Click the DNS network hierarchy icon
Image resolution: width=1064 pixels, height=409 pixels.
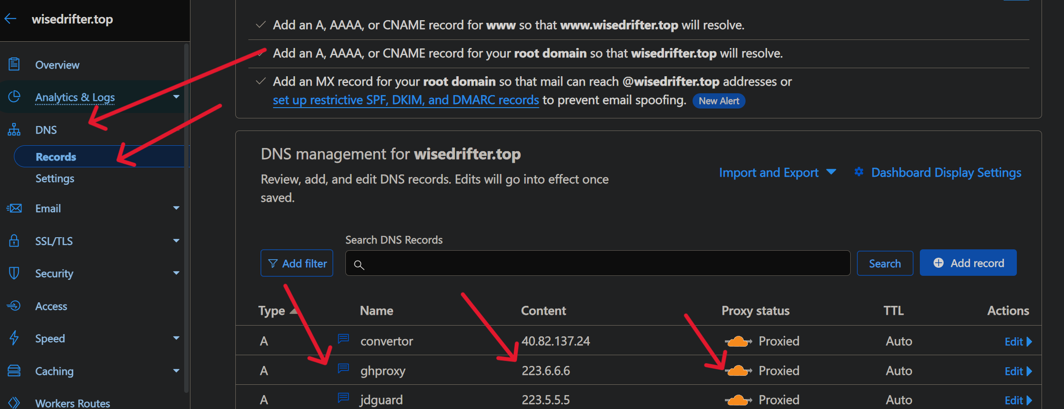coord(14,130)
